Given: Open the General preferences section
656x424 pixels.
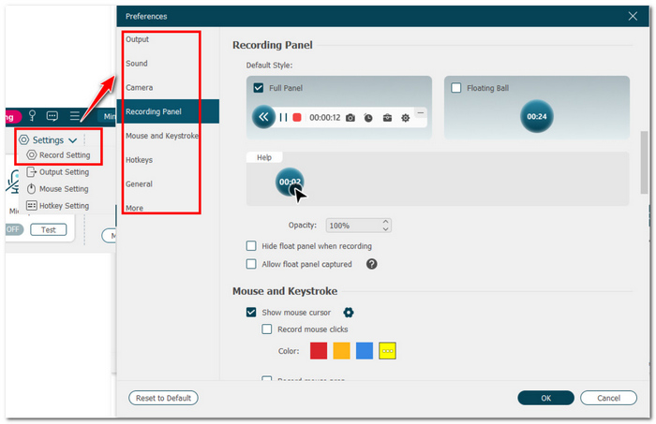Looking at the screenshot, I should pyautogui.click(x=139, y=184).
